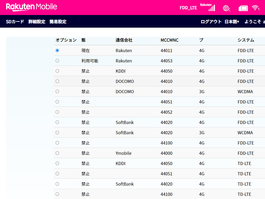Image resolution: width=265 pixels, height=199 pixels.
Task: Click the 通信会社 column header
Action: tap(124, 40)
